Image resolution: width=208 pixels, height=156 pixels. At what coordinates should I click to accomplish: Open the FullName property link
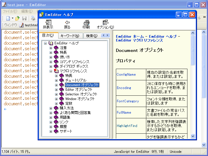pos(124,113)
